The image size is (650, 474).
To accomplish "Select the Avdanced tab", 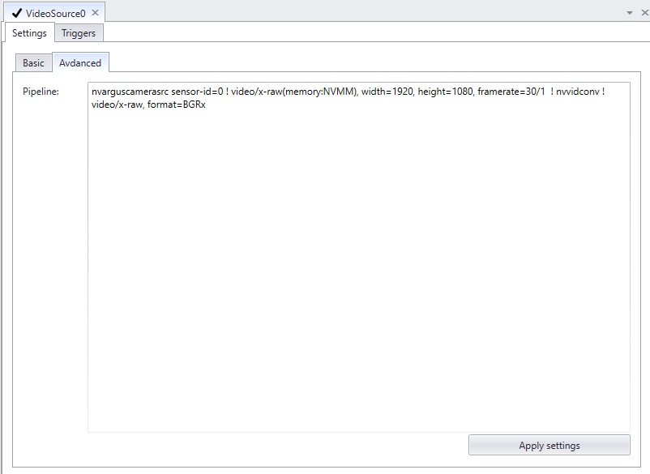I will tap(80, 62).
